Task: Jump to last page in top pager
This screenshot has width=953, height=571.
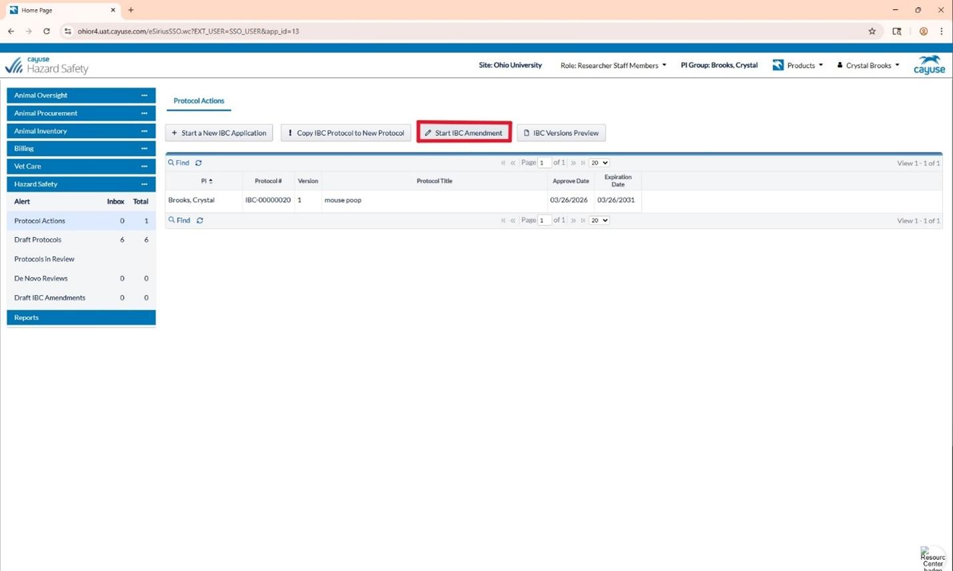Action: pos(583,163)
